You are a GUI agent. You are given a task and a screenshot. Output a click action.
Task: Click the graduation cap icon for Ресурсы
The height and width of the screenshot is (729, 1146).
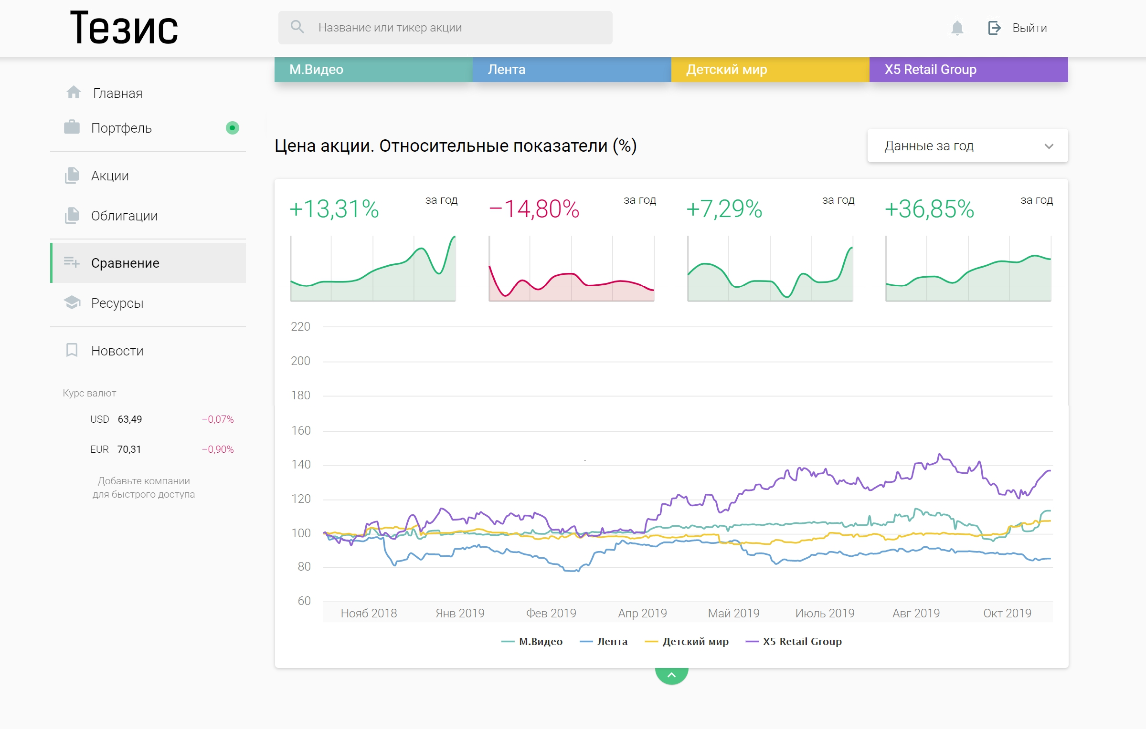coord(72,302)
